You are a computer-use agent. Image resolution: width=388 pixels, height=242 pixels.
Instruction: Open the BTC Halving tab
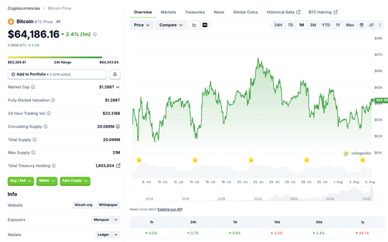323,12
